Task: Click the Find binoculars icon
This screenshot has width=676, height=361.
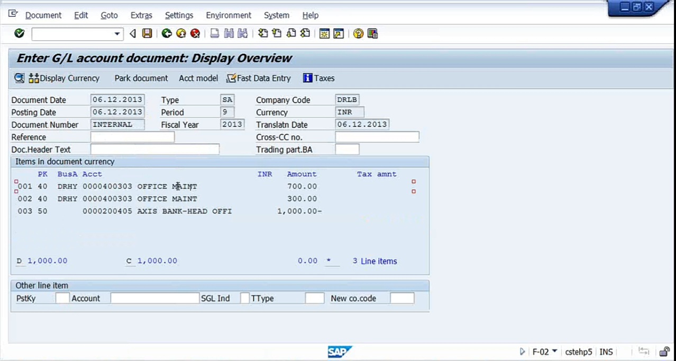Action: coord(229,34)
